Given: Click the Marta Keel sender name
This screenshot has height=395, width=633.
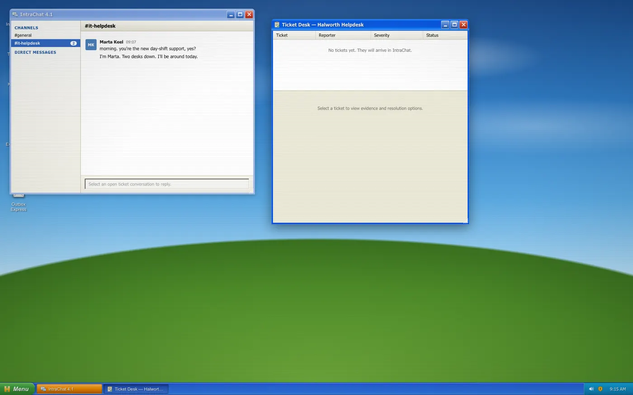Looking at the screenshot, I should 111,42.
